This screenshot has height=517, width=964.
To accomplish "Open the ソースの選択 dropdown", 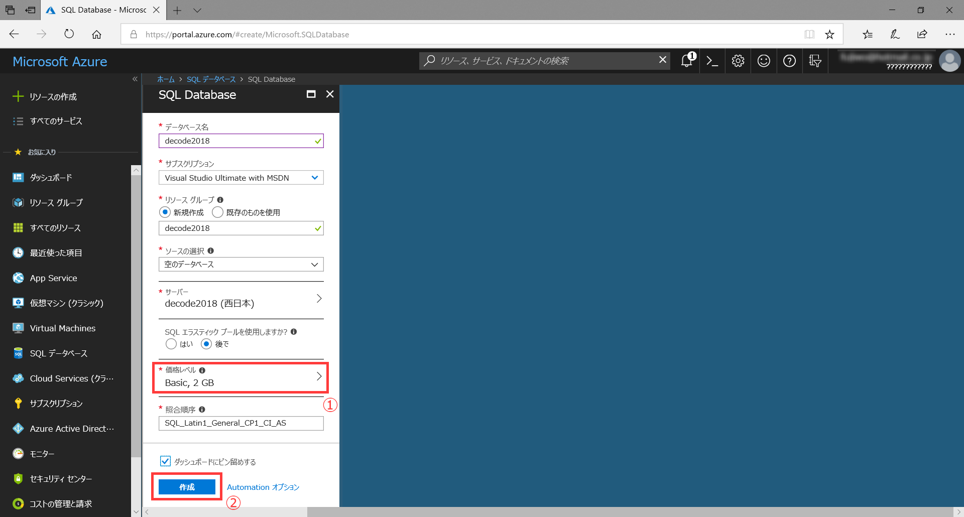I will click(x=241, y=265).
